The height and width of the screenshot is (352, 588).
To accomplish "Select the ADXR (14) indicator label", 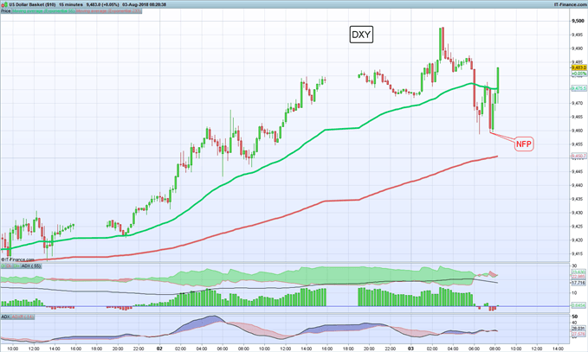I will point(23,317).
